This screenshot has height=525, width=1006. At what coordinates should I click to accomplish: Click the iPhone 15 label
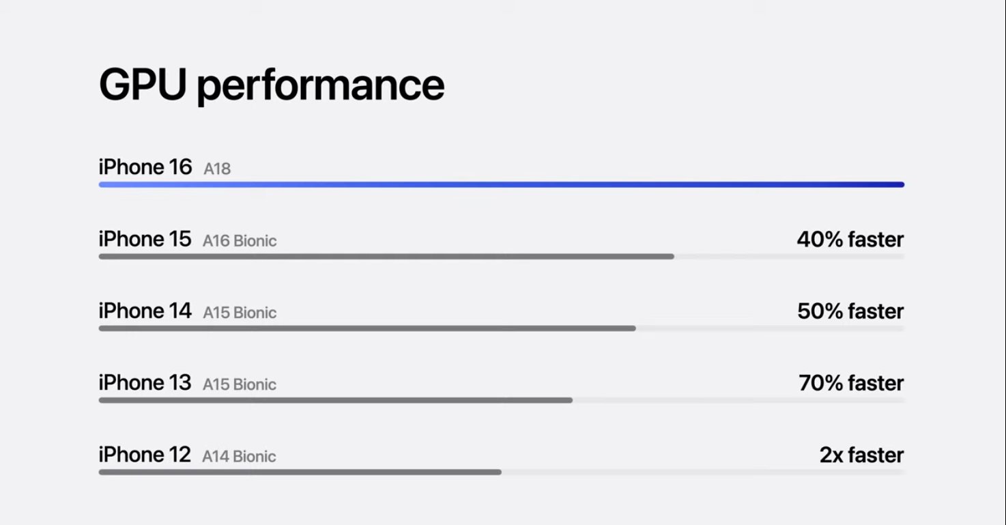[x=145, y=240]
